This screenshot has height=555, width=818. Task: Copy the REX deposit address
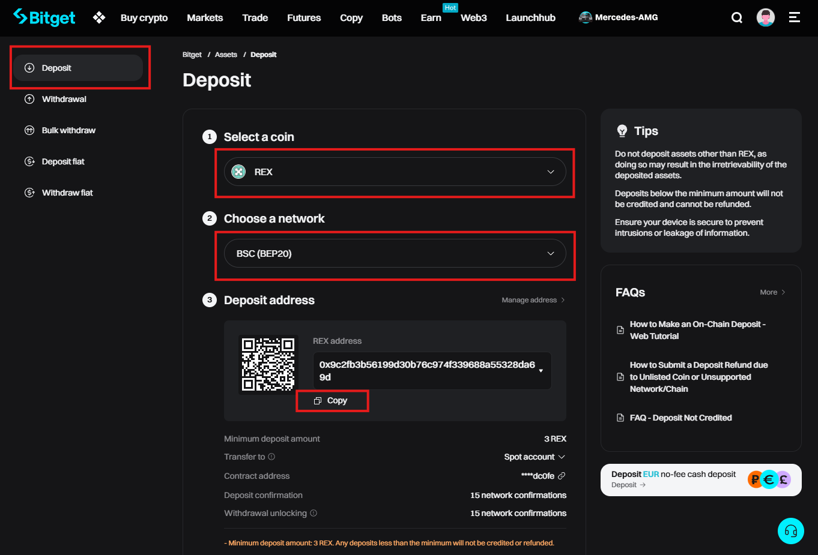coord(332,401)
